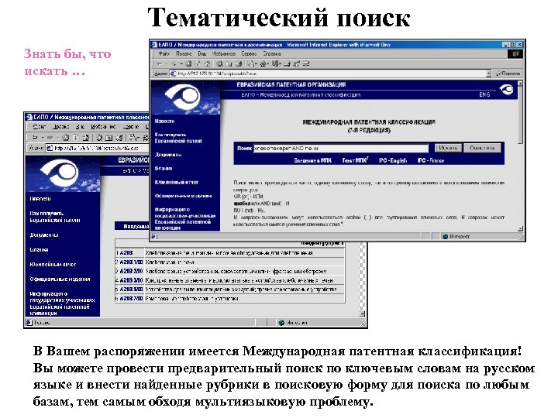Open Документы in rear window sidebar
The width and height of the screenshot is (558, 418).
point(44,235)
